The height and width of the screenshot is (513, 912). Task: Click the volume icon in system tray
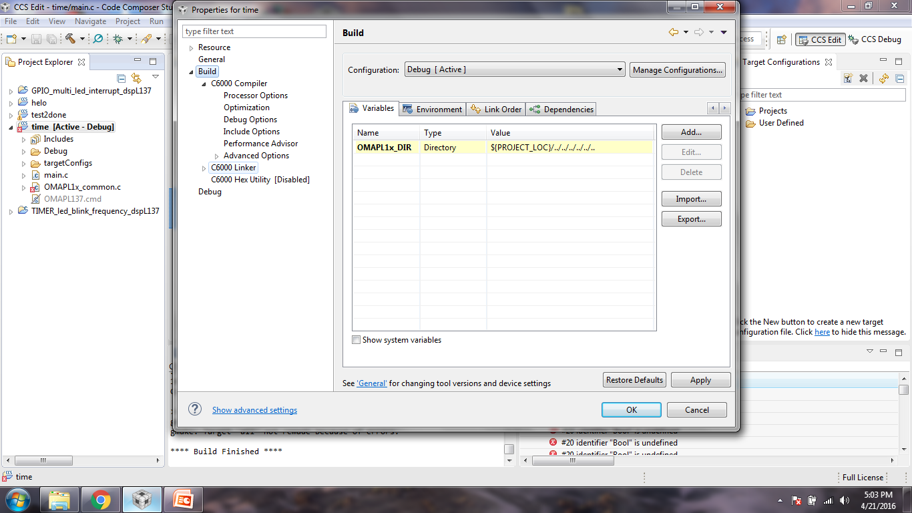pos(844,500)
